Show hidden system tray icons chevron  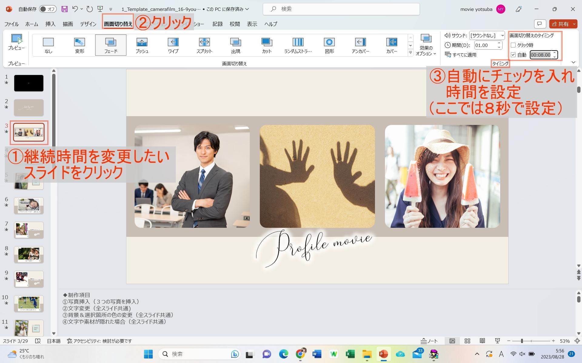pyautogui.click(x=477, y=354)
